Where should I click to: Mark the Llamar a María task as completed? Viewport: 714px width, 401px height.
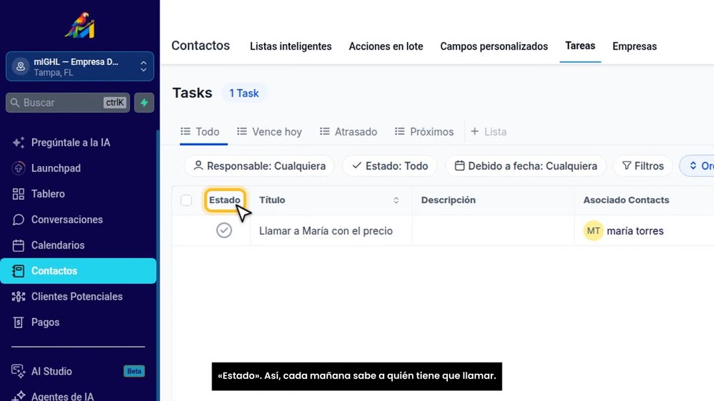pos(224,230)
